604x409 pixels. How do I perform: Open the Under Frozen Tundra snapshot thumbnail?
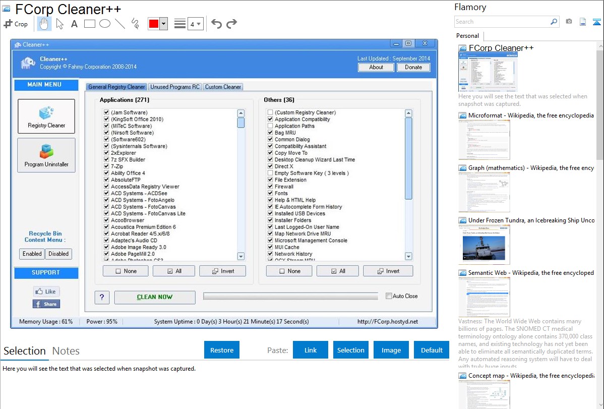(x=484, y=245)
